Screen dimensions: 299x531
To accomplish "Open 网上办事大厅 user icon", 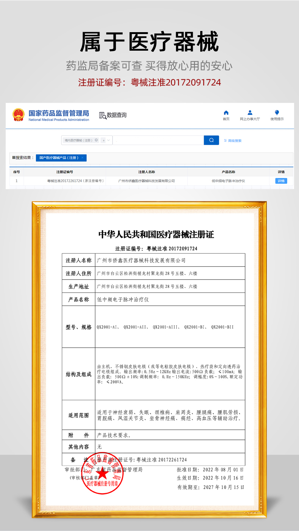I will point(250,112).
